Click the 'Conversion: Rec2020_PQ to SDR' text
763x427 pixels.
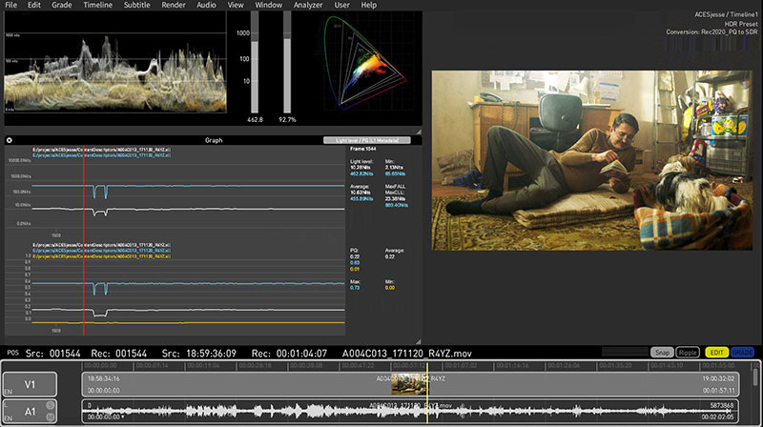(711, 31)
